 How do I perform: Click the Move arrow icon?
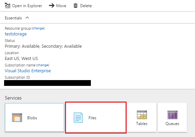point(52,5)
